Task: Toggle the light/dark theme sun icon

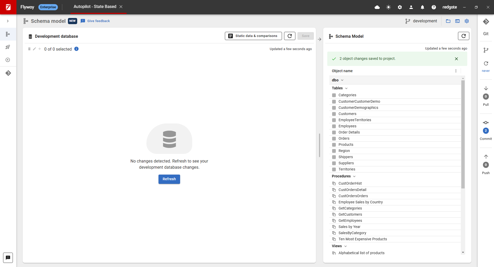Action: [x=389, y=7]
